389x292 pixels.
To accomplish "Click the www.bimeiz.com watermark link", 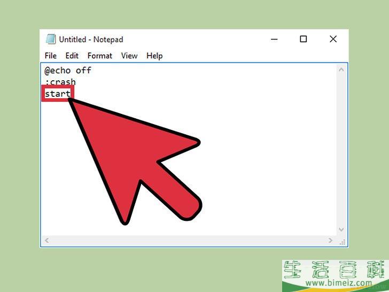I will (x=337, y=282).
